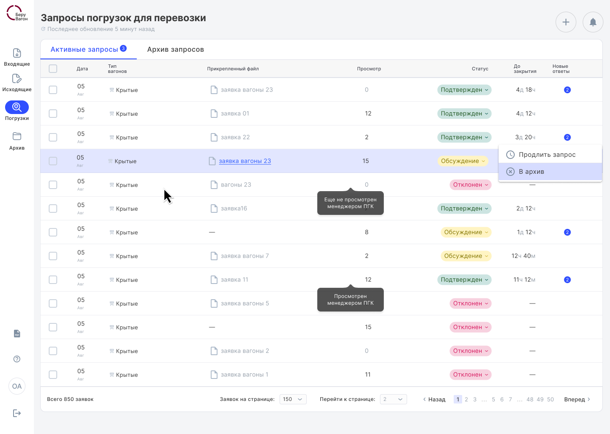
Task: Click the plus button to add request
Action: pyautogui.click(x=566, y=22)
